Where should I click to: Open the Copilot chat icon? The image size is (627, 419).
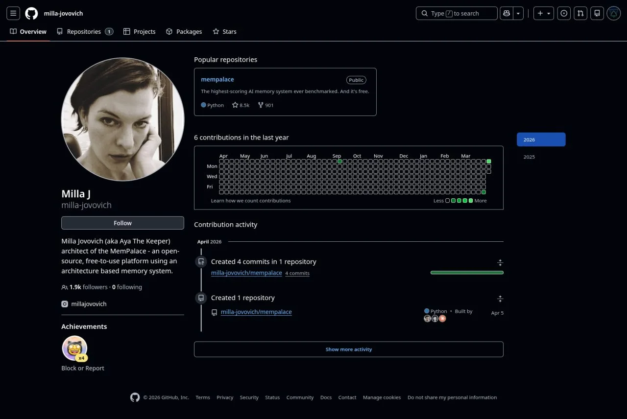(506, 13)
